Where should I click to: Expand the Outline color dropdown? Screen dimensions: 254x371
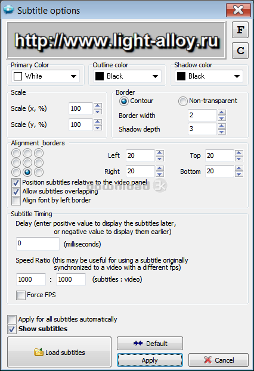point(156,76)
